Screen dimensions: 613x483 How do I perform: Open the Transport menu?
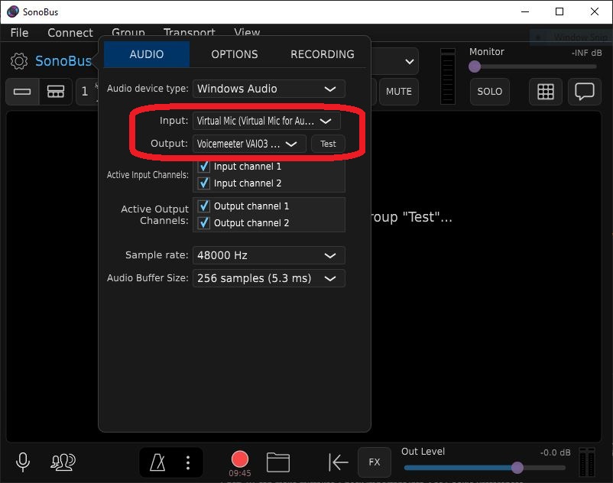click(x=190, y=32)
